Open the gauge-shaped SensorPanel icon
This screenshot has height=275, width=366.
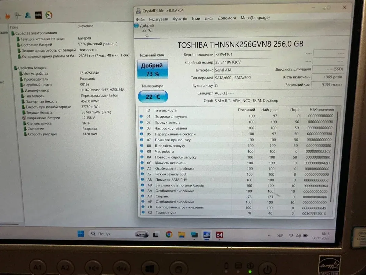point(49,15)
